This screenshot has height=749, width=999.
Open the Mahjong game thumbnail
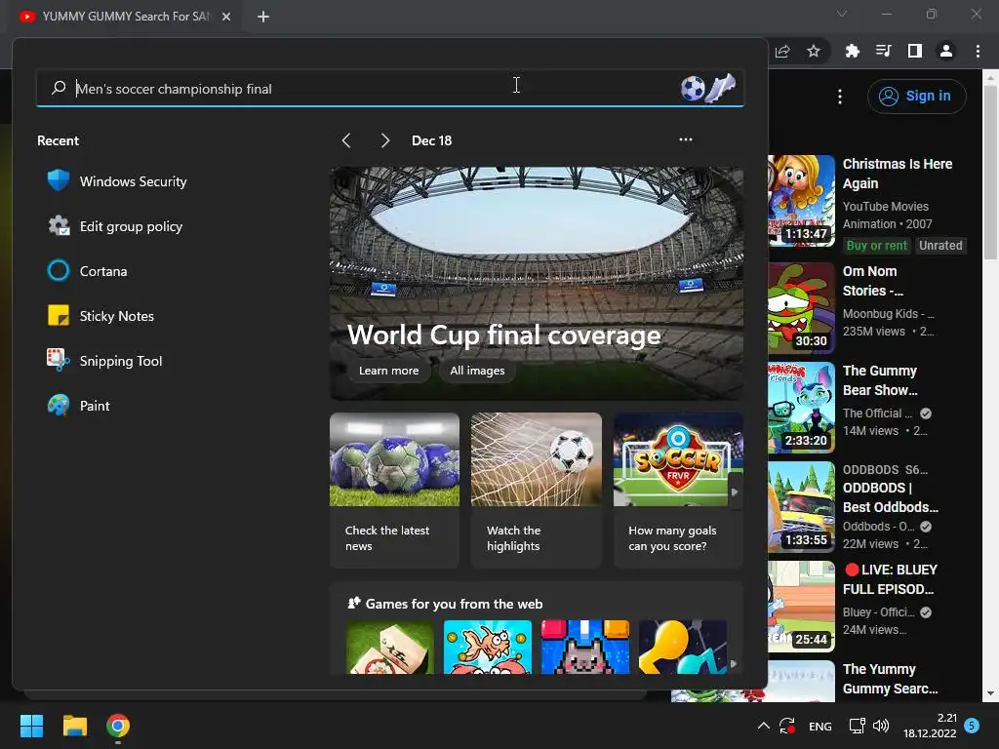tap(390, 648)
